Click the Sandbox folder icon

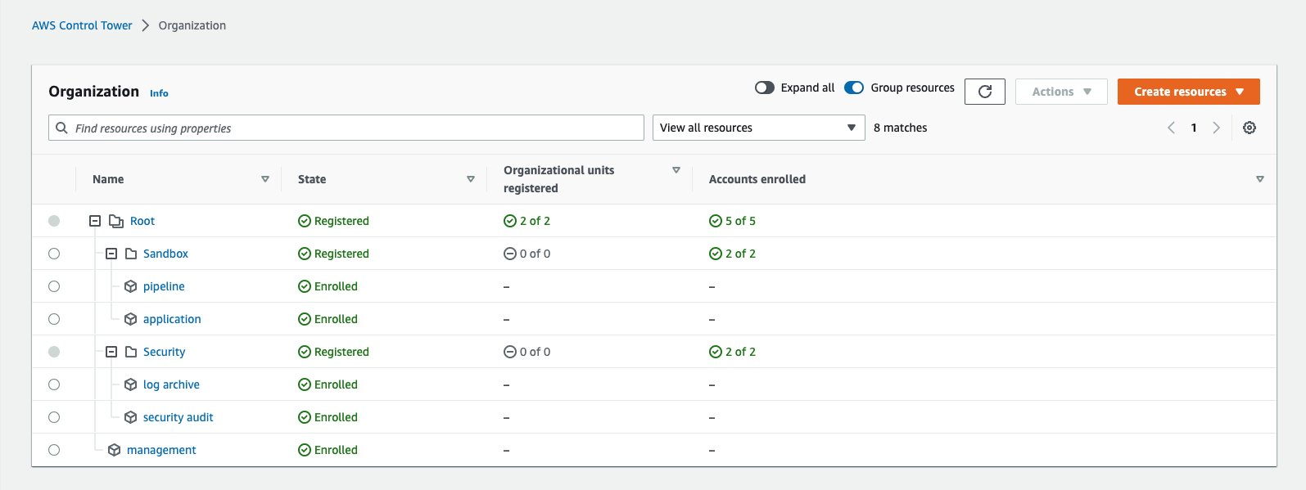coord(131,254)
